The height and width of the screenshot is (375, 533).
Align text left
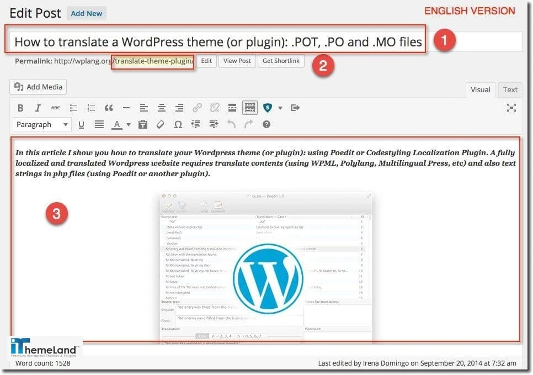pos(144,108)
